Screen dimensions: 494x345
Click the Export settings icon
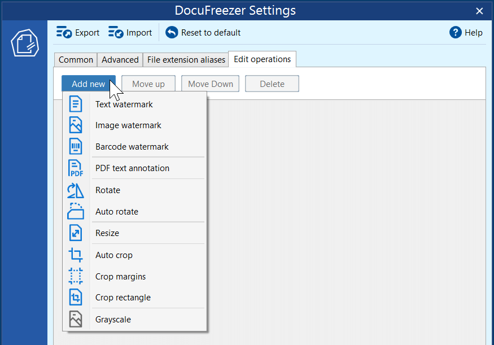click(62, 32)
